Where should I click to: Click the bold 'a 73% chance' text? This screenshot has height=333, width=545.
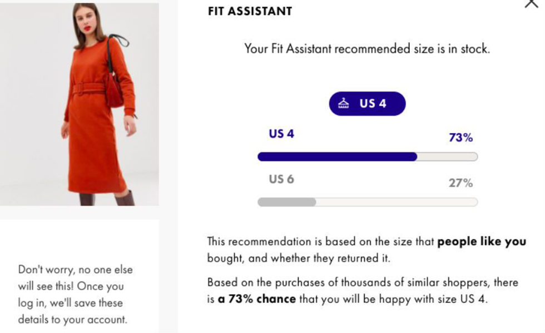257,299
